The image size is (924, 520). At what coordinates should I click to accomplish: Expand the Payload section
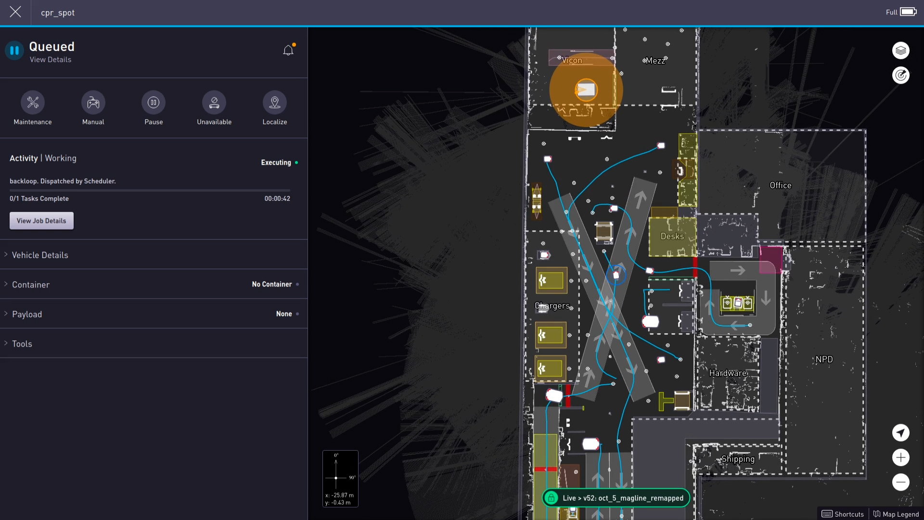pyautogui.click(x=27, y=314)
